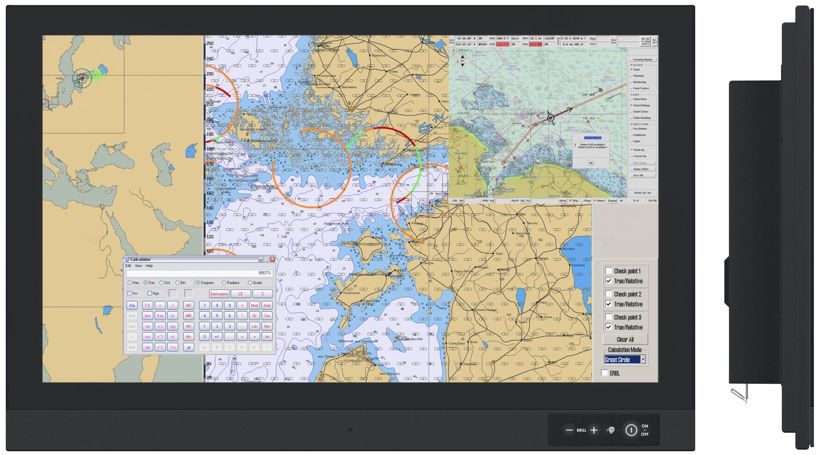
Task: Click the sin function key
Action: point(147,326)
